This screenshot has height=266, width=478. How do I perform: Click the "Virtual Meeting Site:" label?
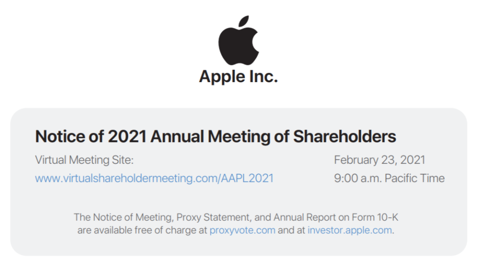[x=84, y=160]
